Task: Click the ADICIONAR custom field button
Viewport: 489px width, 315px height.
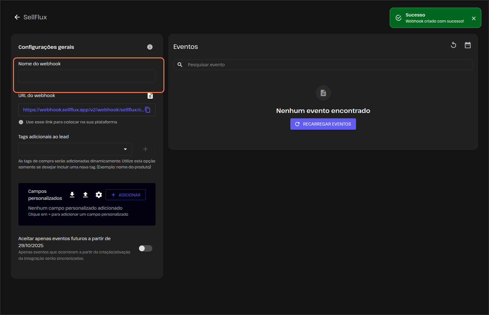Action: 126,195
